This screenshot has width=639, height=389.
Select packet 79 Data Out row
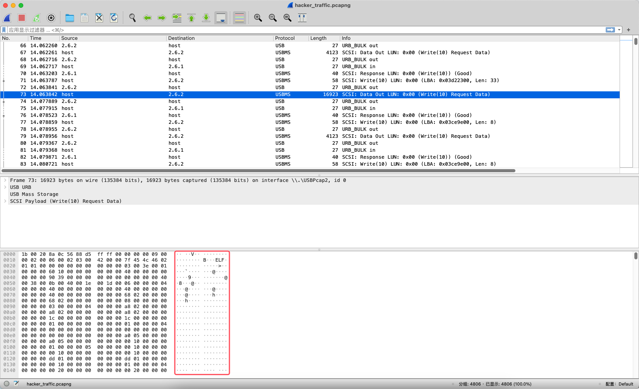click(310, 136)
